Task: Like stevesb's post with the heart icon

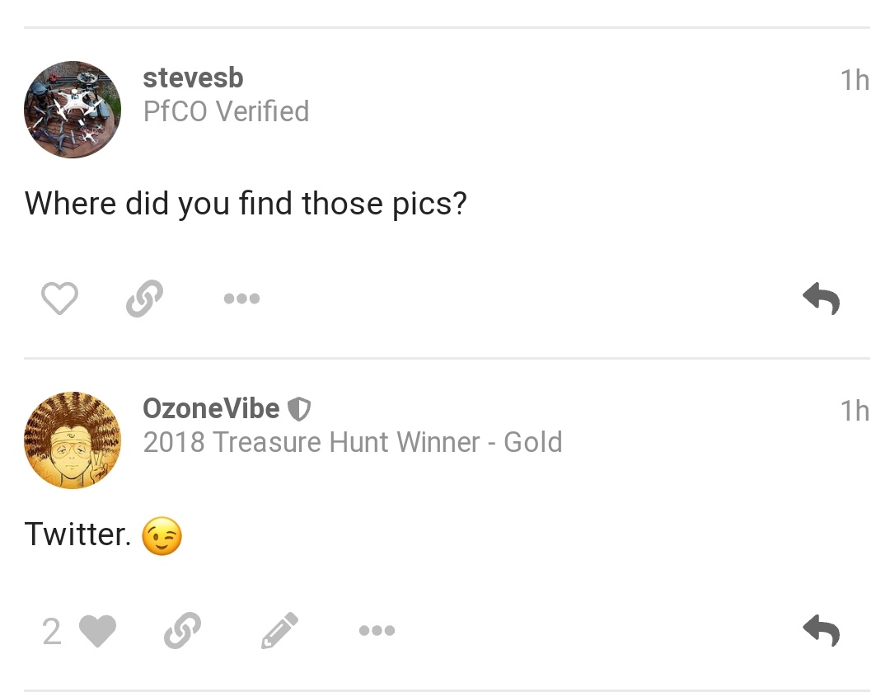Action: coord(59,299)
